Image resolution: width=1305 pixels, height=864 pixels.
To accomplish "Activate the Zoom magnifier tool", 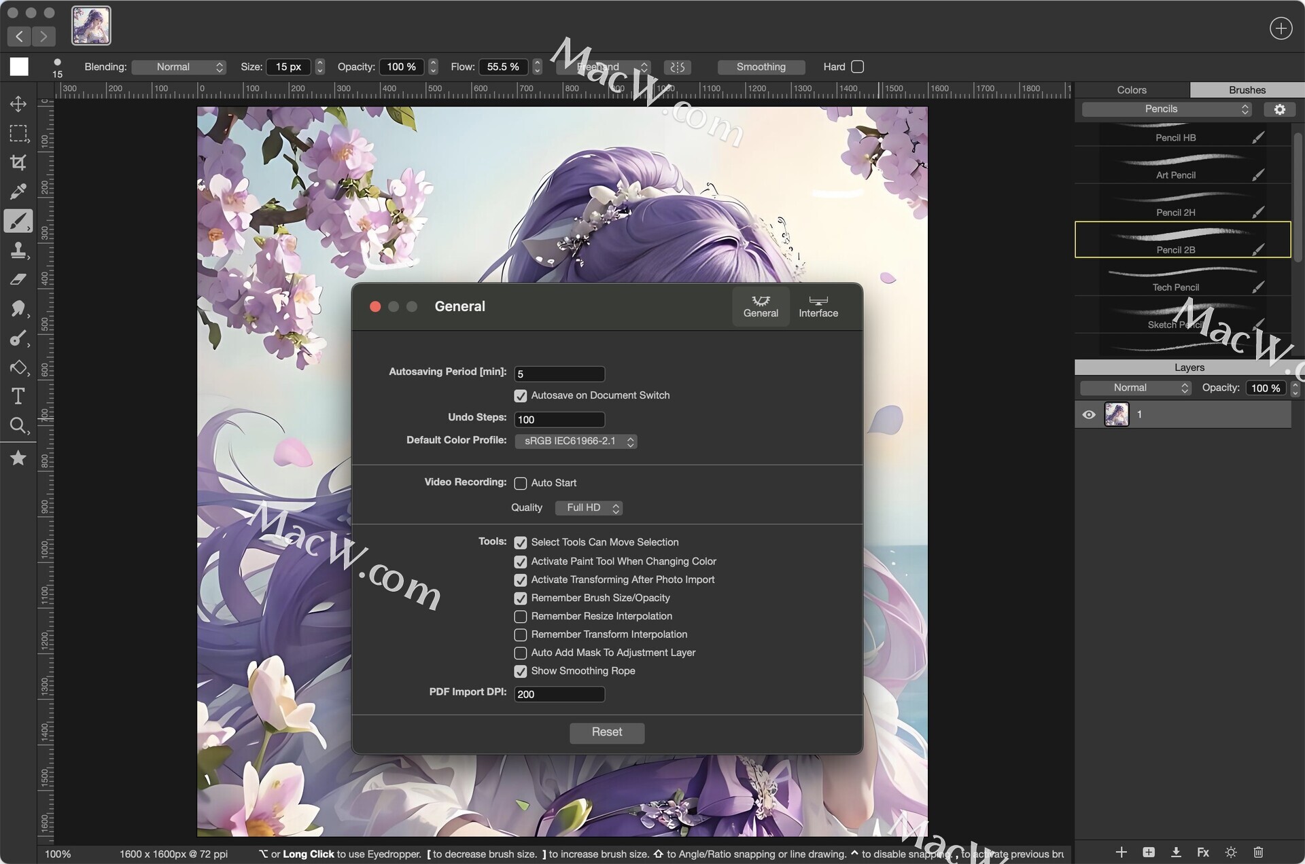I will coord(18,426).
